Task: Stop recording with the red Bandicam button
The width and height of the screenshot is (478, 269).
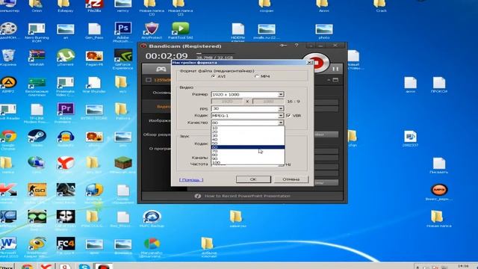Action: (317, 63)
